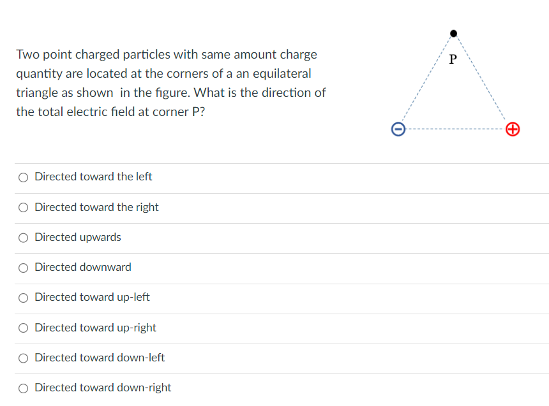
Task: Click the label P in the triangle figure
Action: coord(452,59)
